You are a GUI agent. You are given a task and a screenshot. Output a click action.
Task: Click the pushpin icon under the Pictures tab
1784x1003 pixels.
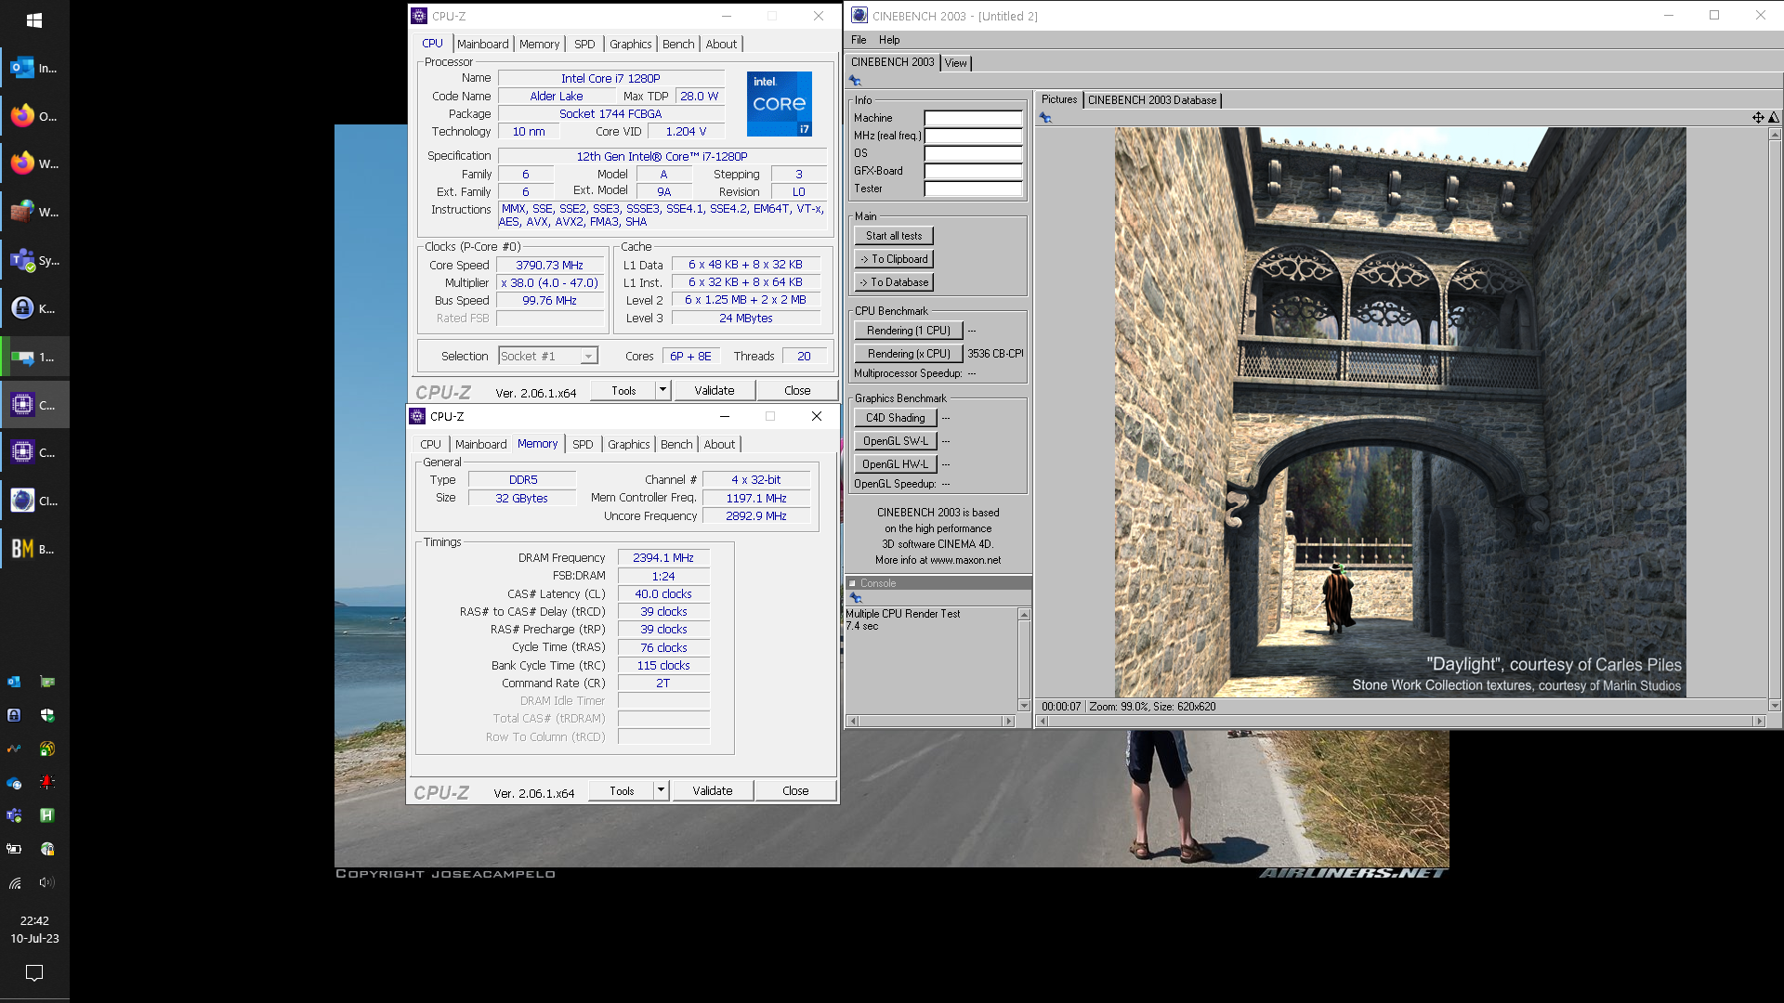pos(1045,118)
